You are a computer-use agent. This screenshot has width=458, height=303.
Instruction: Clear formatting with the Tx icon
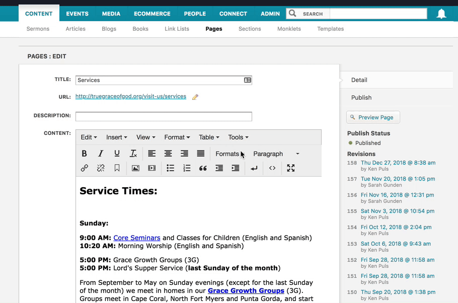[133, 154]
